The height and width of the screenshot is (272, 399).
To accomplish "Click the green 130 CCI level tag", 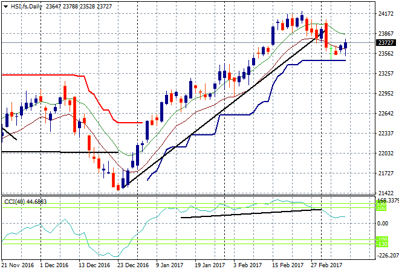I will 381,204.
